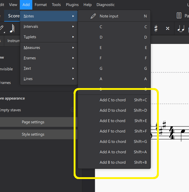Open the Notes submenu
The height and width of the screenshot is (192, 189).
49,16
